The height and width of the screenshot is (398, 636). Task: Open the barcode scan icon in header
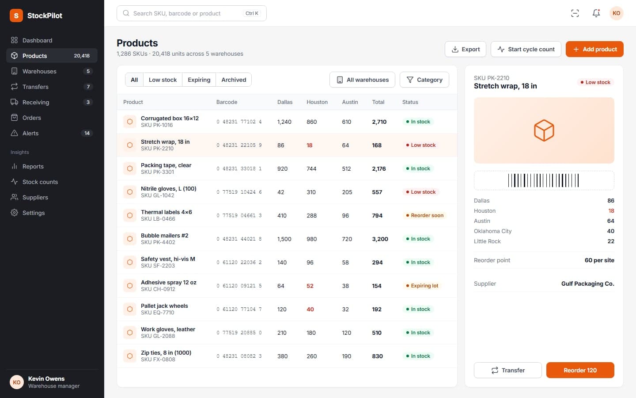click(x=575, y=13)
